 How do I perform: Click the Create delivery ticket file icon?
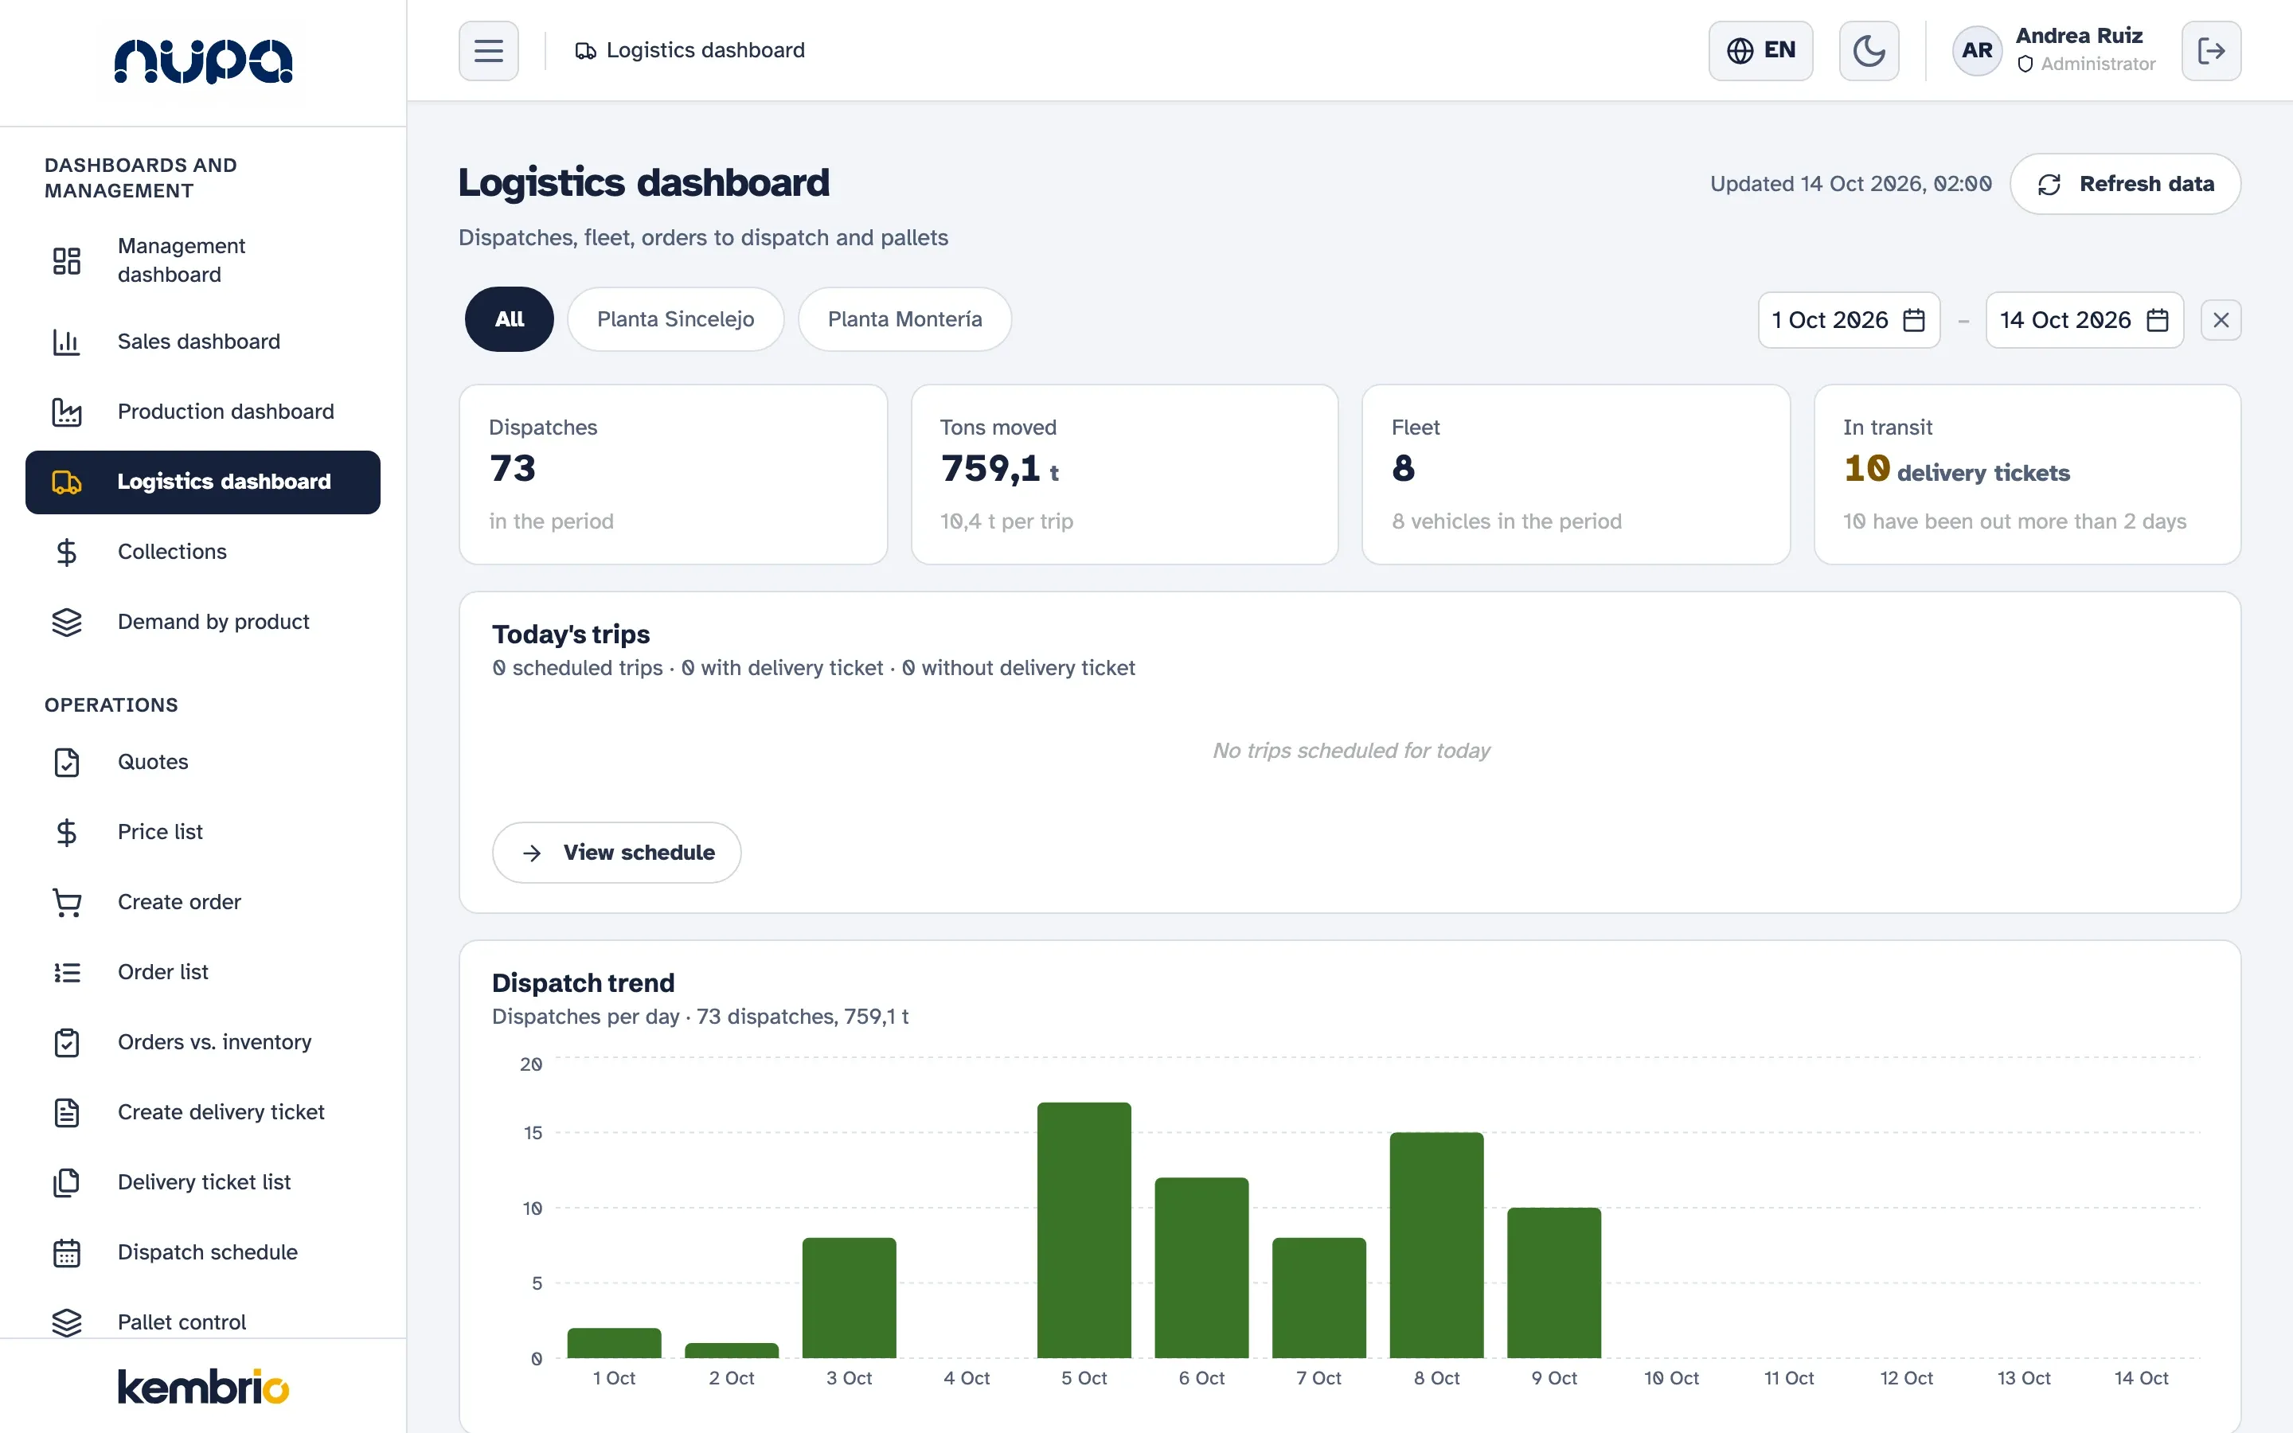pos(66,1113)
